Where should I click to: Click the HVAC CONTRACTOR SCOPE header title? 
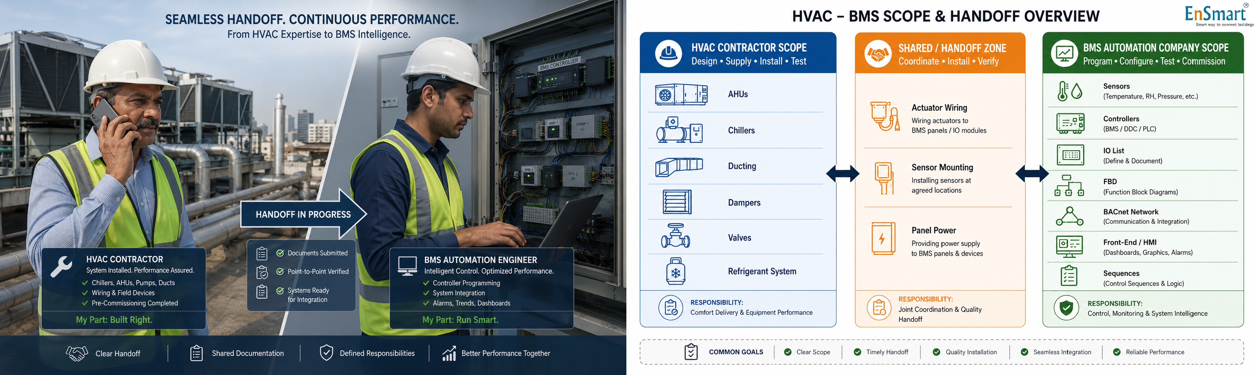[749, 48]
